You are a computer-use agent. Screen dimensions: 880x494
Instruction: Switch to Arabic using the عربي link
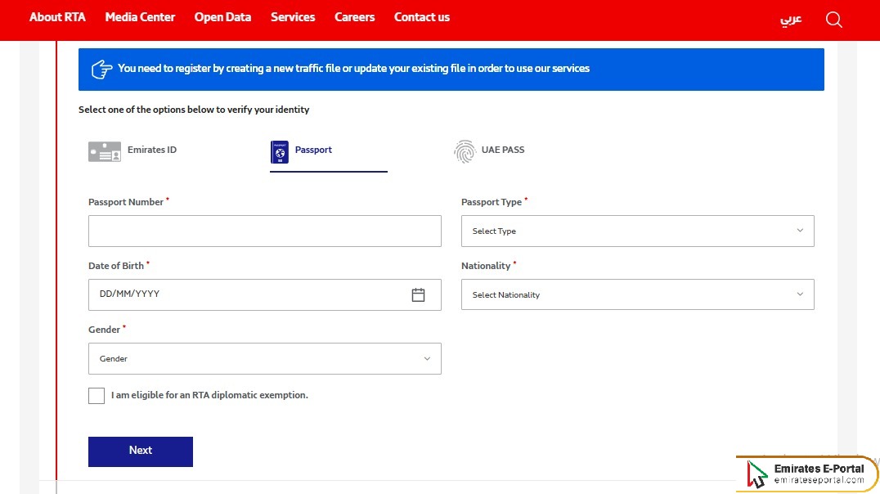pyautogui.click(x=790, y=19)
